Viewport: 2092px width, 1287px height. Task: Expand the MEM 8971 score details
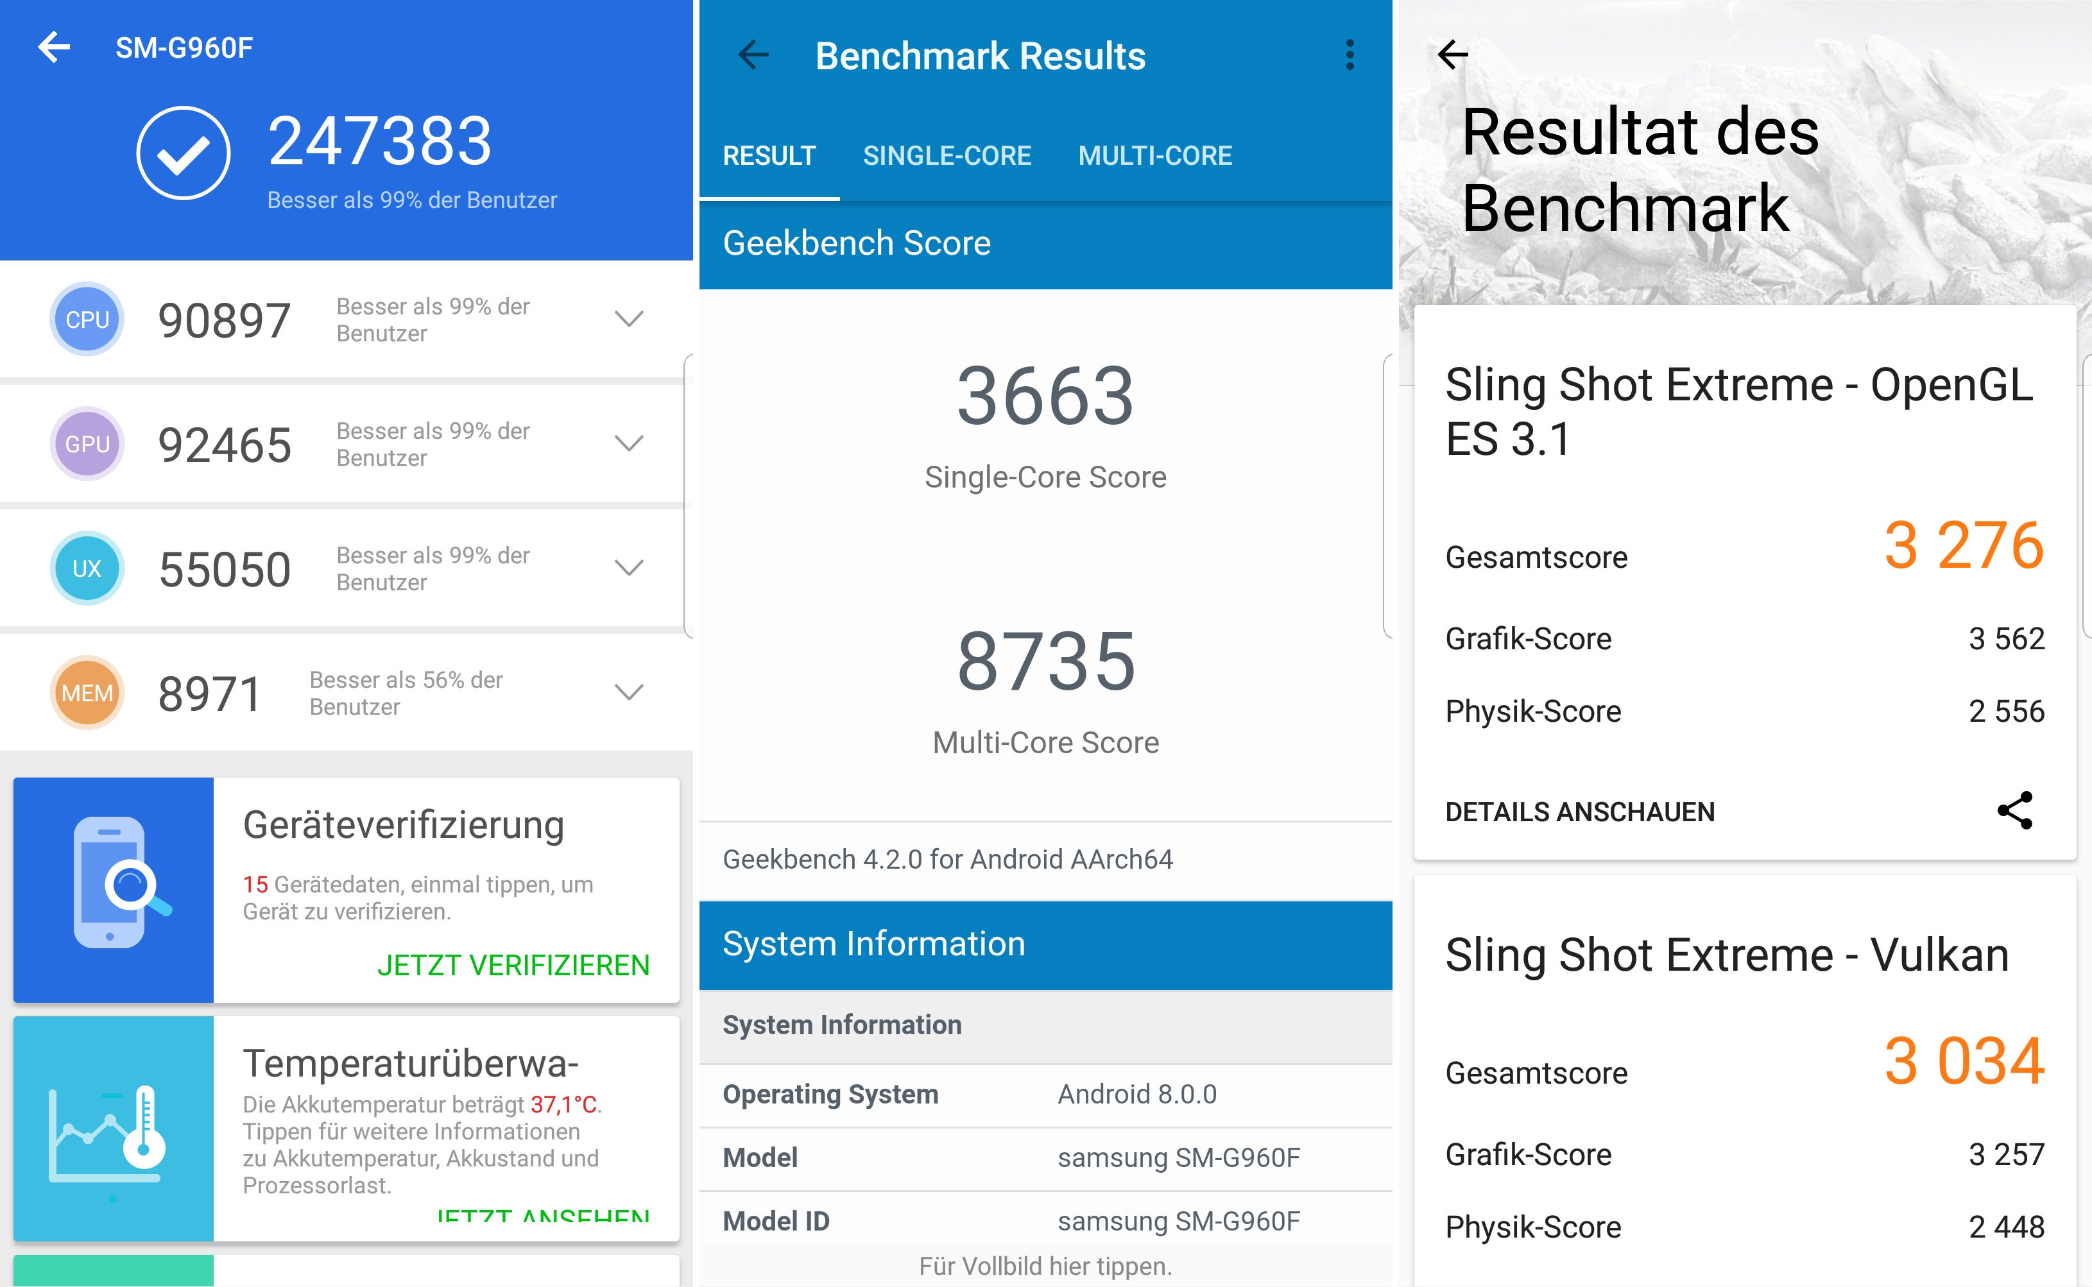(x=629, y=692)
